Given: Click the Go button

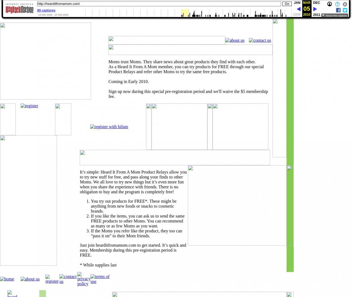Looking at the screenshot, I should point(287,4).
